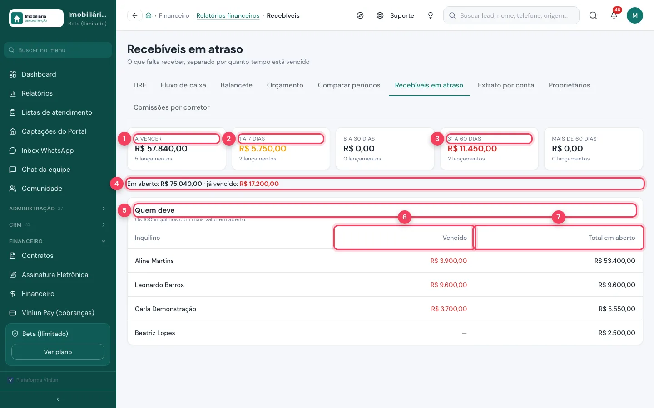The image size is (654, 408).
Task: Expand the ADMINISTRAÇÃO section
Action: 58,209
